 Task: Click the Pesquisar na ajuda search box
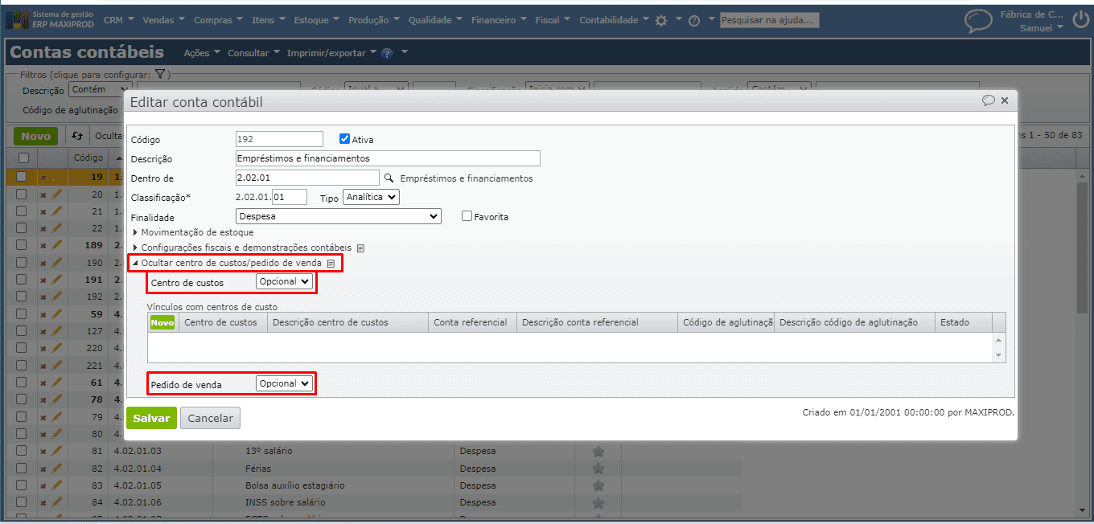pos(769,20)
